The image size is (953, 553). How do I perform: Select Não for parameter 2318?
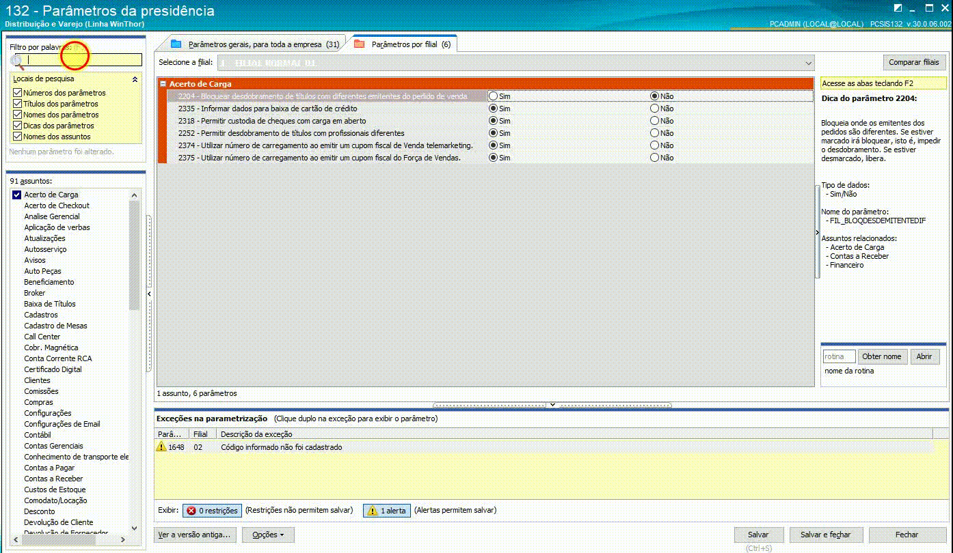click(654, 121)
